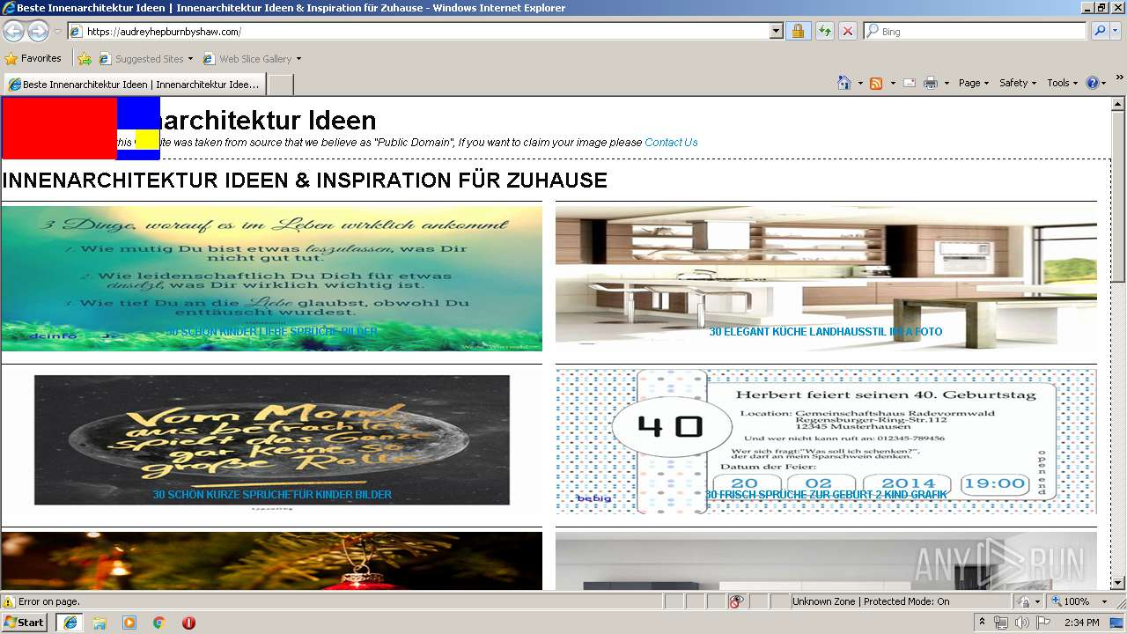The height and width of the screenshot is (634, 1127).
Task: Open the Help question mark icon
Action: (1093, 83)
